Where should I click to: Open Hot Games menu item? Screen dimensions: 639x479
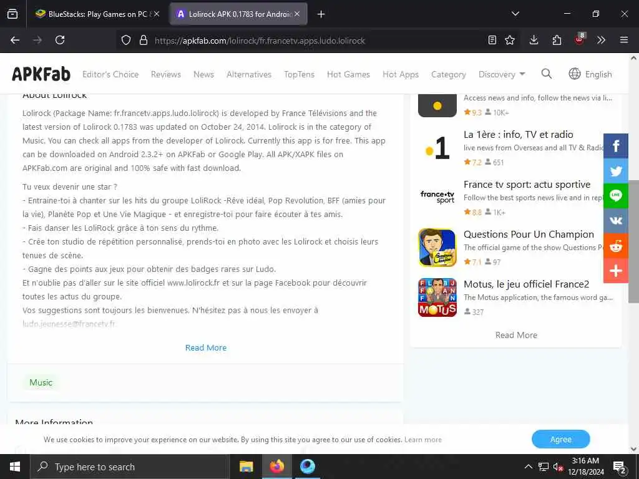point(348,75)
